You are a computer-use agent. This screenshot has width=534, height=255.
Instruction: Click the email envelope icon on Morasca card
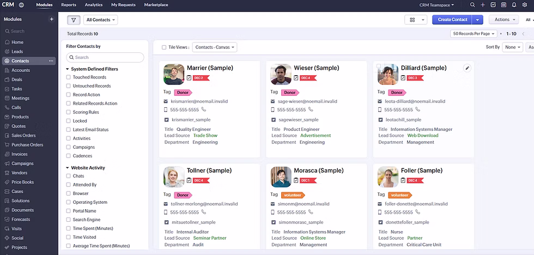click(273, 204)
